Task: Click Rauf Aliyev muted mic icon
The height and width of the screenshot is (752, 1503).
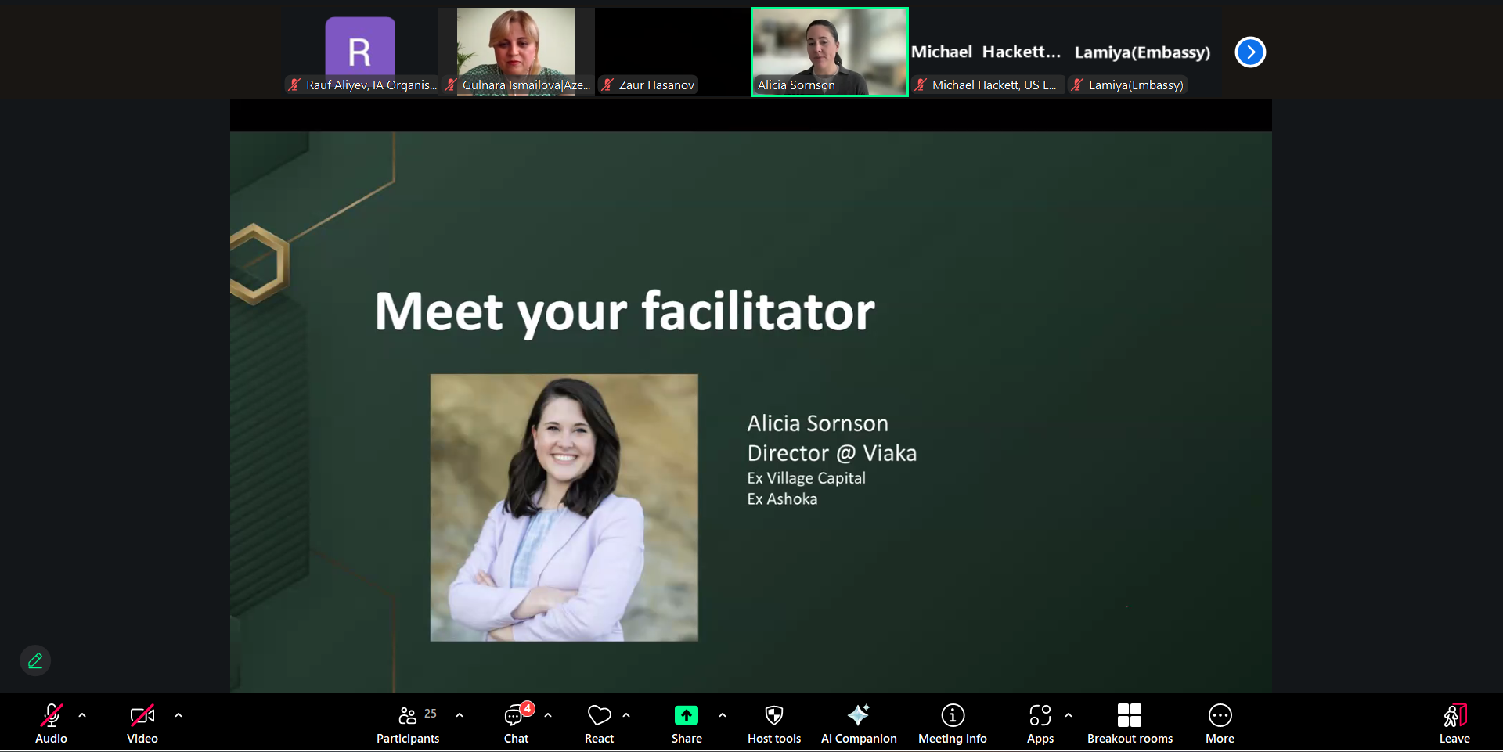Action: click(294, 85)
